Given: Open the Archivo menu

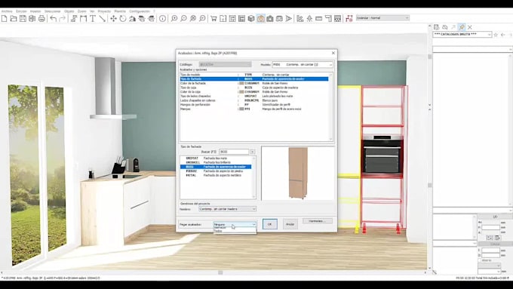Looking at the screenshot, I should (x=7, y=11).
